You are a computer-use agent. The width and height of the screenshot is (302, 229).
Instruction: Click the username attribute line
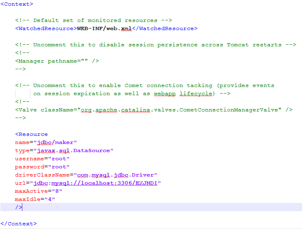click(x=42, y=159)
